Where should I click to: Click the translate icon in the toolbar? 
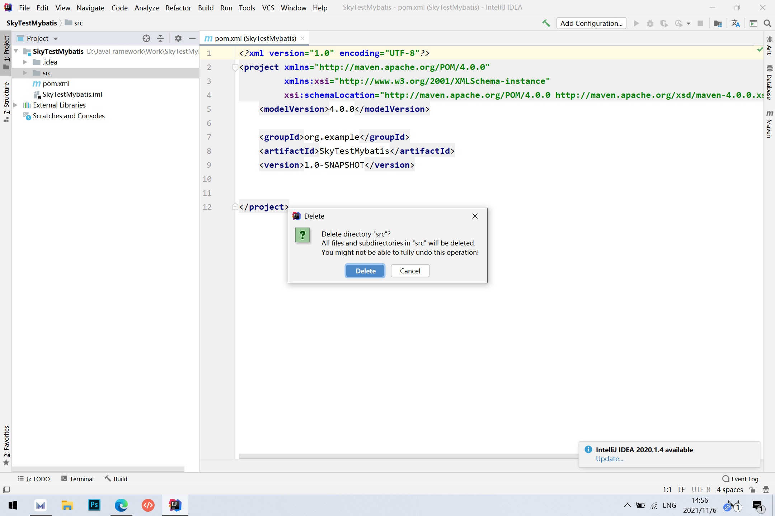736,23
